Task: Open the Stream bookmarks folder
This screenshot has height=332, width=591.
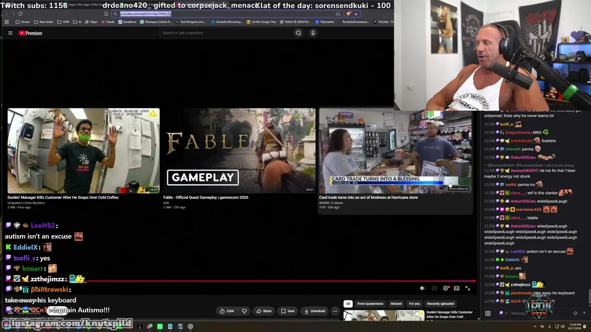Action: tap(23, 22)
